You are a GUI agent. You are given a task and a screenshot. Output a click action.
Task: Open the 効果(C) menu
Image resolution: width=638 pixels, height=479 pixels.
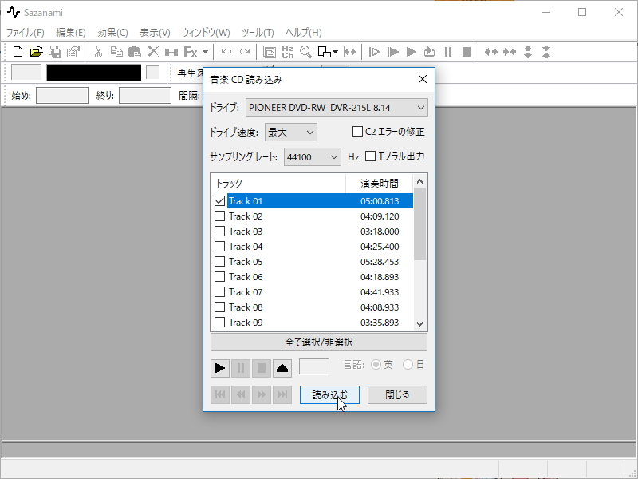tap(110, 33)
